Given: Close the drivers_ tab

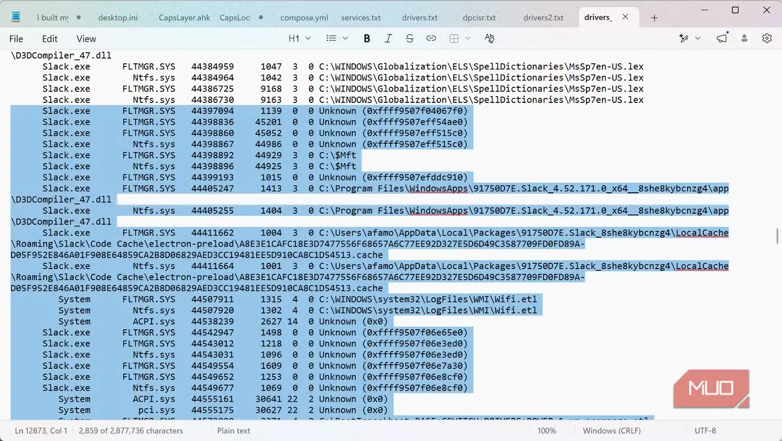Looking at the screenshot, I should click(625, 17).
